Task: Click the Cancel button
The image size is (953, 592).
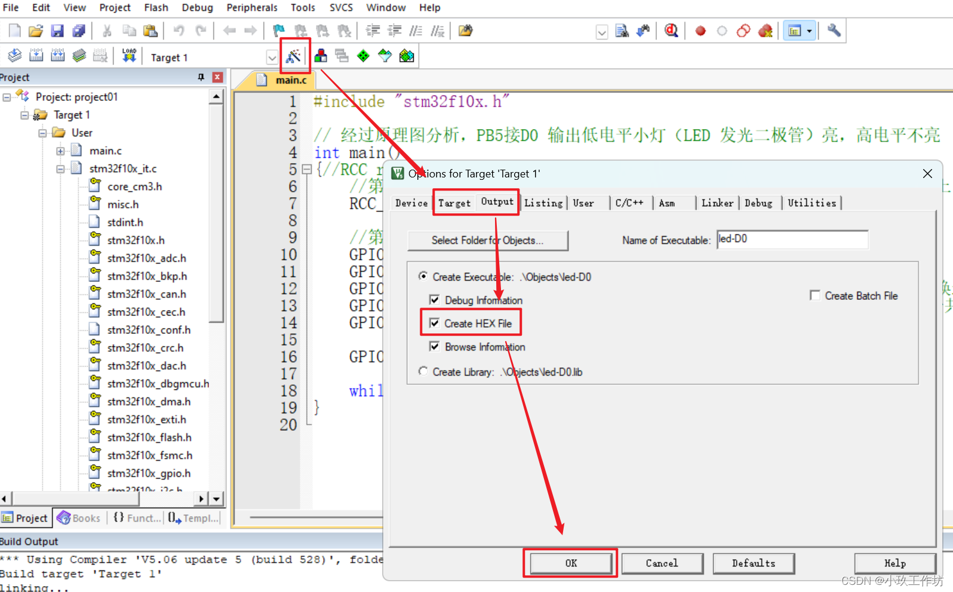Action: pyautogui.click(x=662, y=563)
